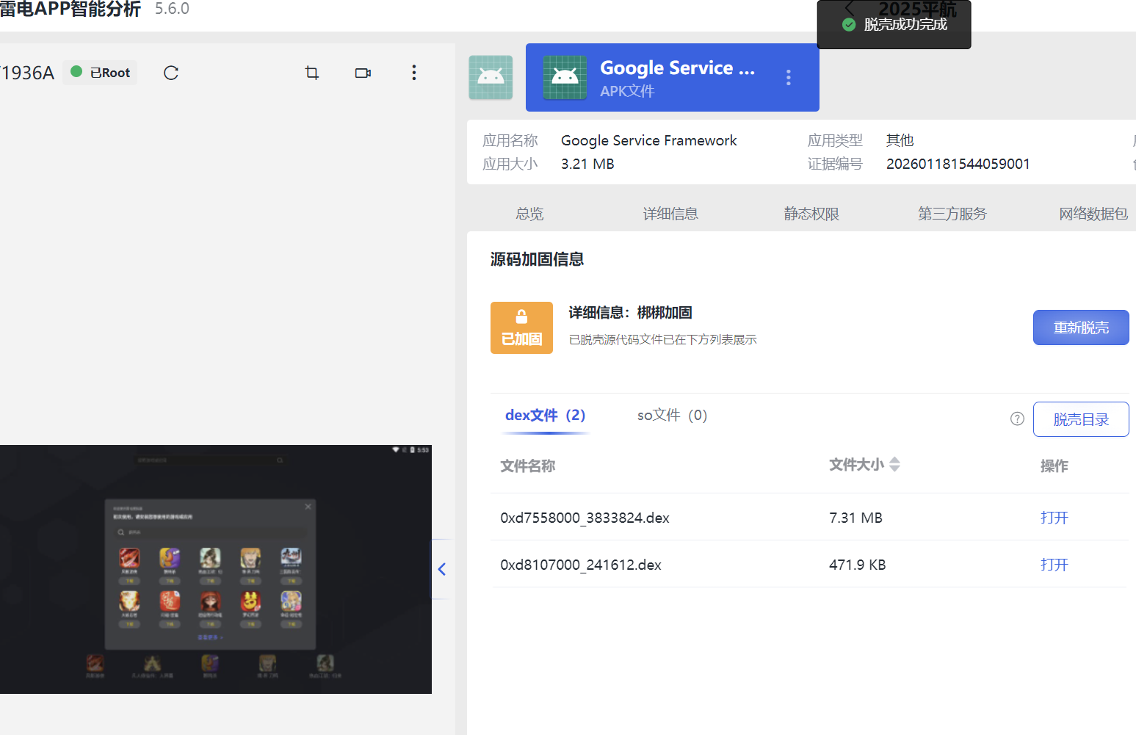
Task: Switch to the 总览 tab
Action: pyautogui.click(x=529, y=214)
